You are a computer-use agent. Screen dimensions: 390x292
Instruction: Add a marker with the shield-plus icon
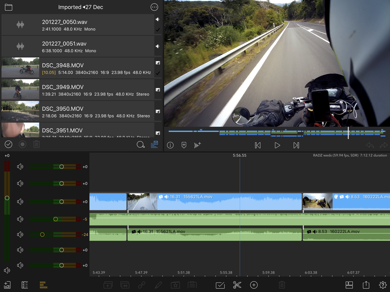pos(184,145)
